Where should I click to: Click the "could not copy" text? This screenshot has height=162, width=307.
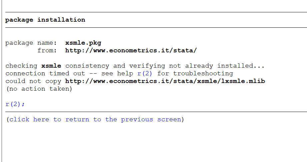point(33,81)
